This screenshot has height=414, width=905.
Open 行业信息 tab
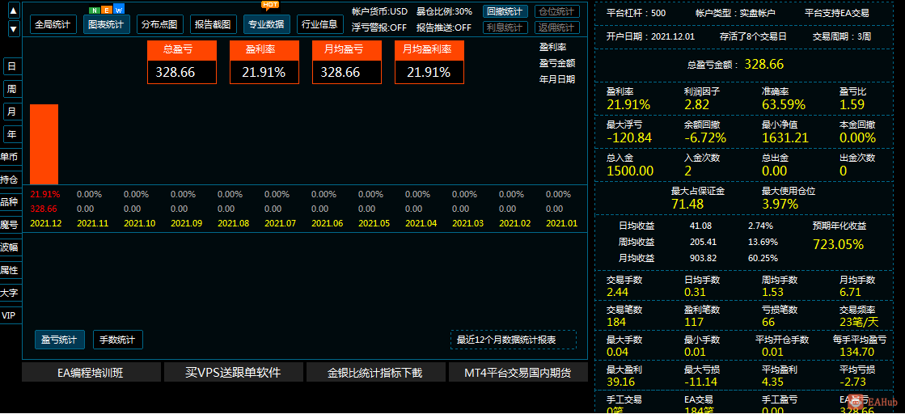[x=319, y=24]
